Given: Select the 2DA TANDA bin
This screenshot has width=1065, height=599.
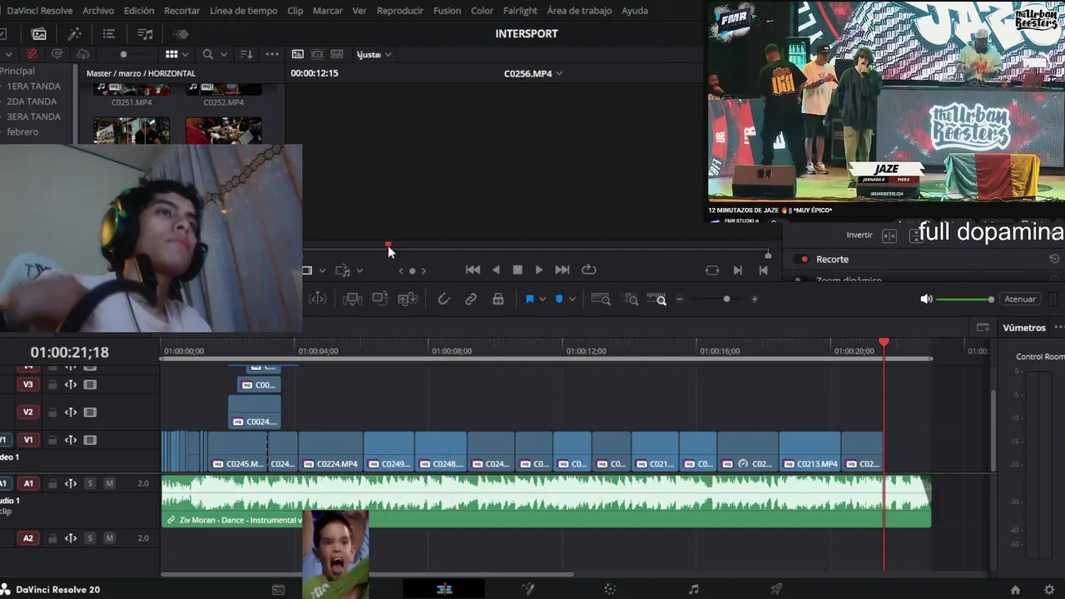Looking at the screenshot, I should (32, 101).
